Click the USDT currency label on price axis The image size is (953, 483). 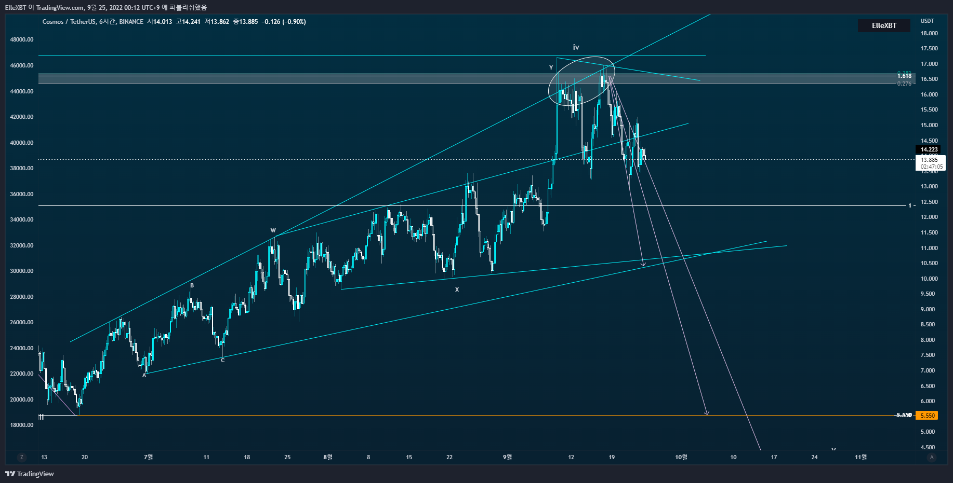point(928,21)
